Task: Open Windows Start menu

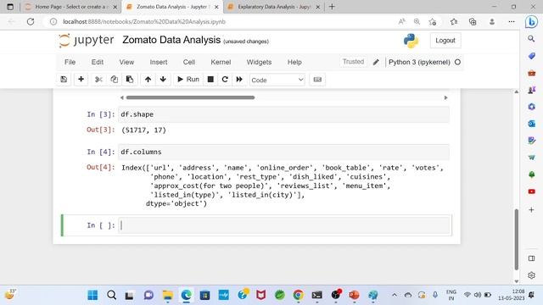Action: pos(92,296)
